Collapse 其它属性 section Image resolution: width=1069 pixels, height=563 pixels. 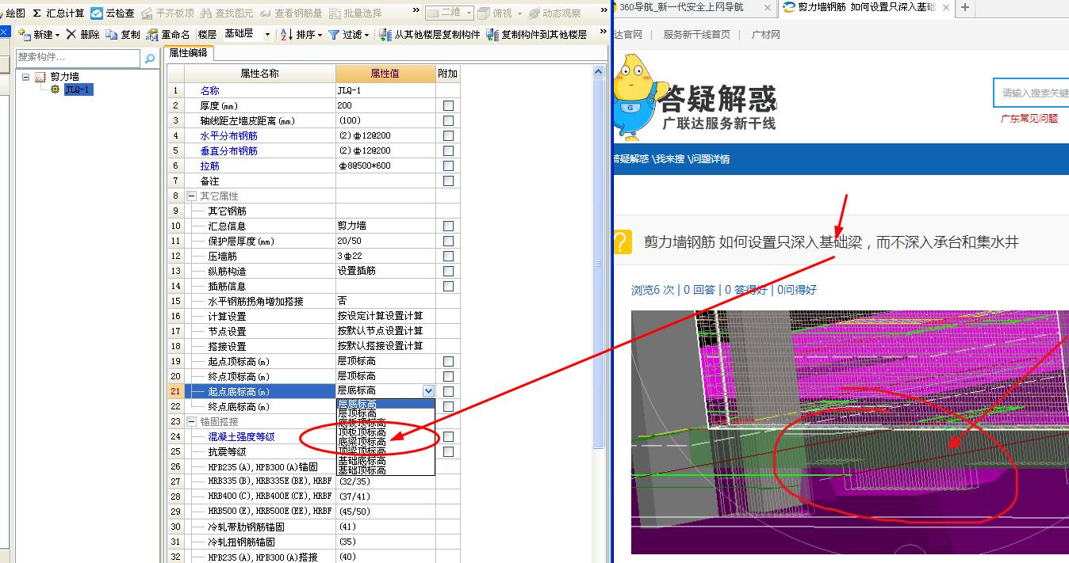191,196
